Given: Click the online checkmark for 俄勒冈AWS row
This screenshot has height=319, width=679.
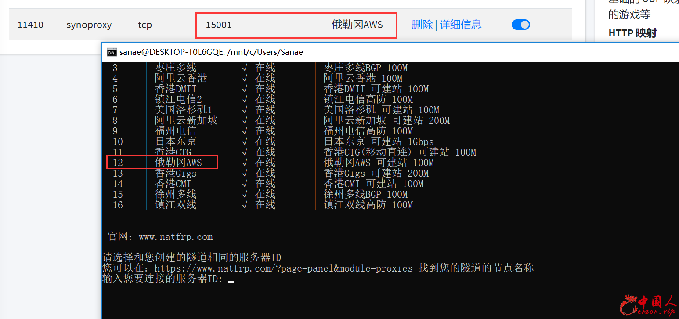Looking at the screenshot, I should 245,163.
